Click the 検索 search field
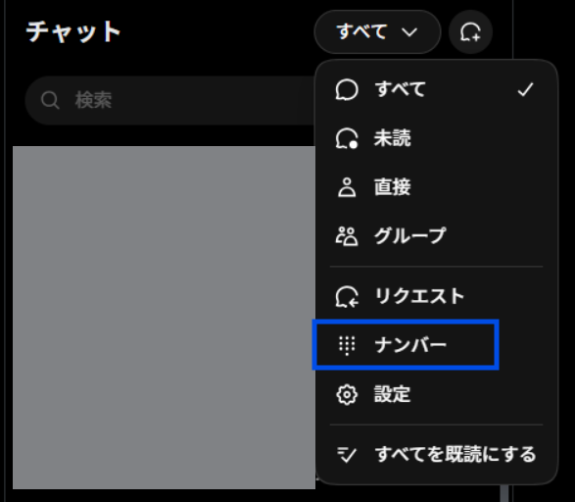The height and width of the screenshot is (502, 575). 170,100
